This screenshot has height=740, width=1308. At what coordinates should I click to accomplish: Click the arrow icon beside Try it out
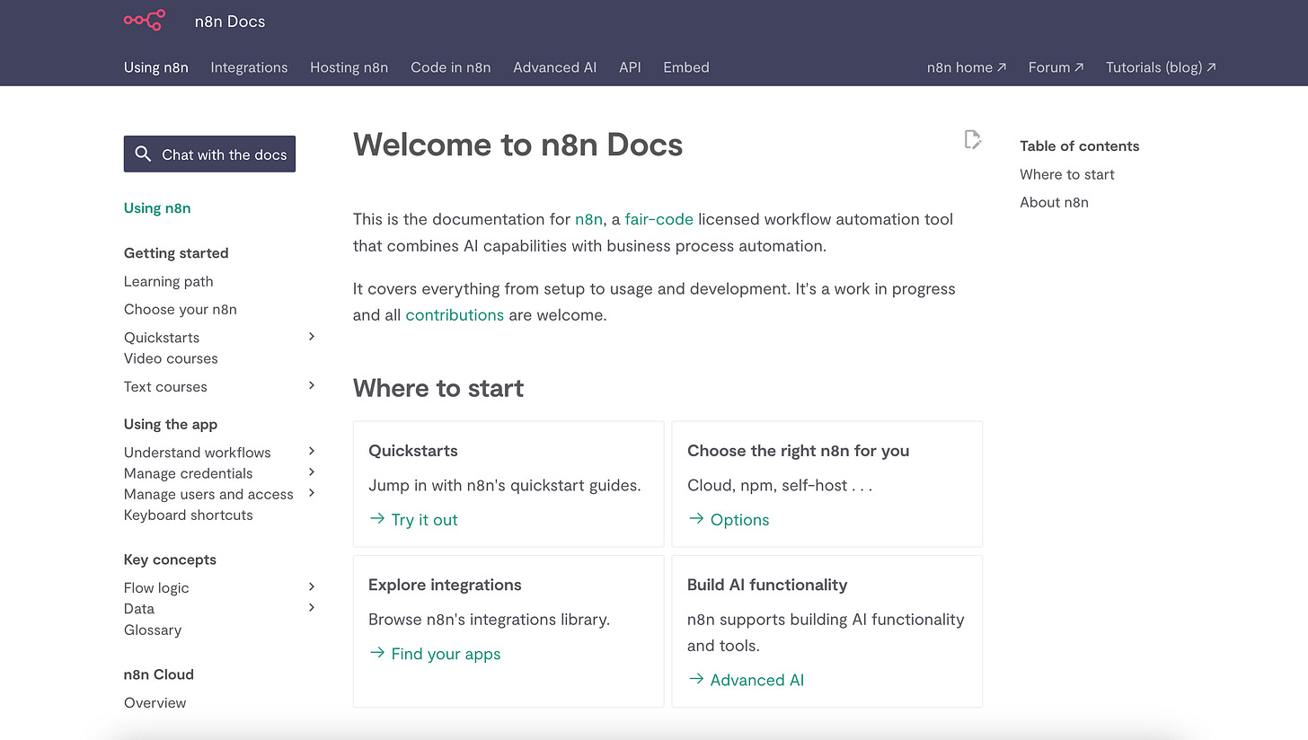pyautogui.click(x=377, y=519)
